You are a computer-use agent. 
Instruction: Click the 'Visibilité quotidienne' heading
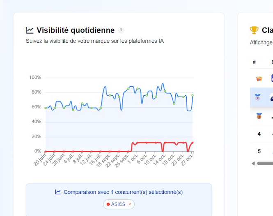coord(76,30)
